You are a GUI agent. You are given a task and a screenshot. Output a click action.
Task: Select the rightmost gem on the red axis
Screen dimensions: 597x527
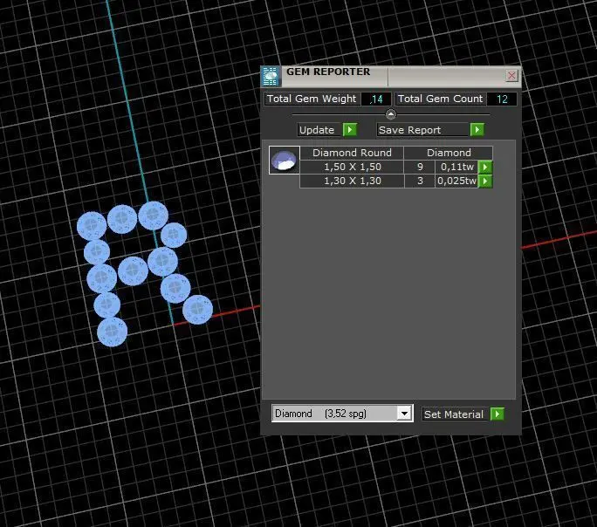click(x=197, y=310)
